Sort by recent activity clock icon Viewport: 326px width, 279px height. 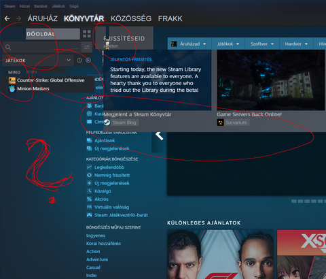[79, 61]
